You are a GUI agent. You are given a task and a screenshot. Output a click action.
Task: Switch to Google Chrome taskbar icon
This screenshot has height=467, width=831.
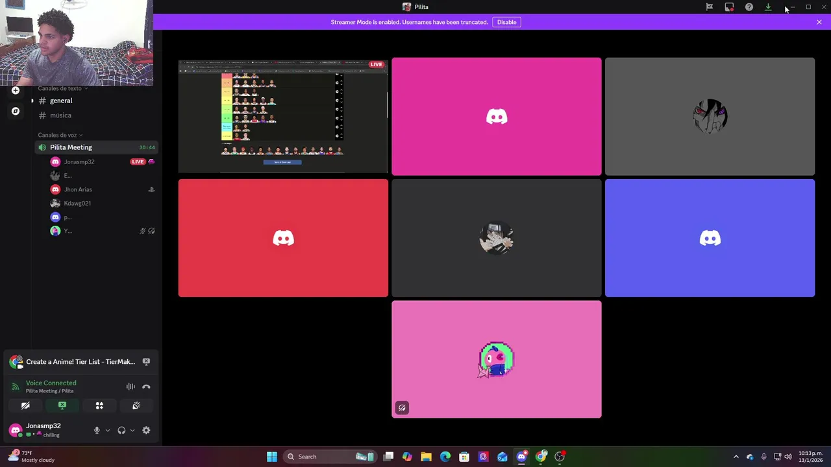tap(541, 457)
